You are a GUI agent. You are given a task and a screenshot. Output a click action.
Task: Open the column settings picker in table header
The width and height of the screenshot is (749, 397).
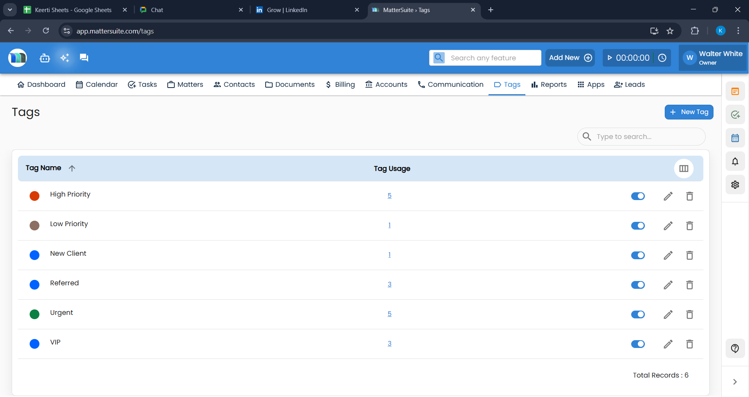pyautogui.click(x=684, y=168)
